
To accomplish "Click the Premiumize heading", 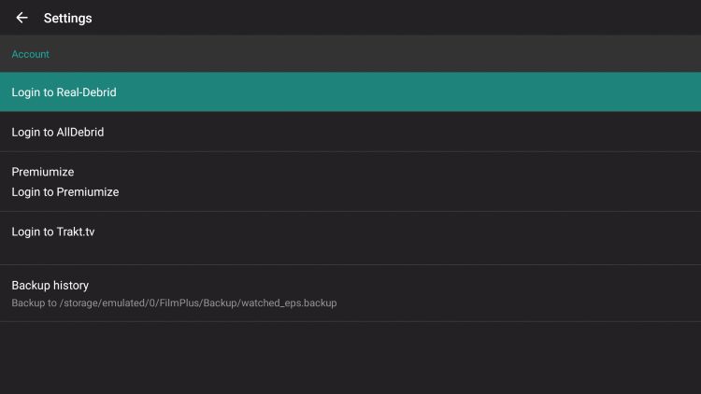I will tap(42, 172).
